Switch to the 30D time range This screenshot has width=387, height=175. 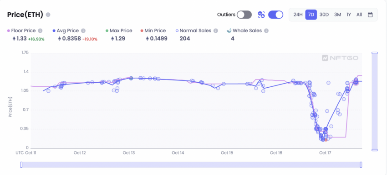[x=324, y=15]
